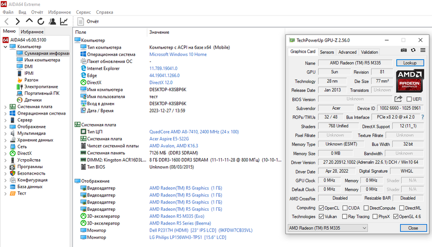
Task: Click the AMD Radeon logo in GPU-Z
Action: click(410, 81)
